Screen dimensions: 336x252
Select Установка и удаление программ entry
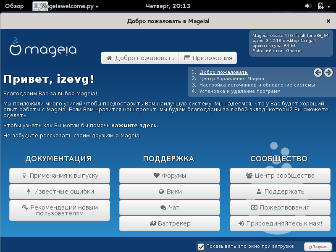[240, 91]
